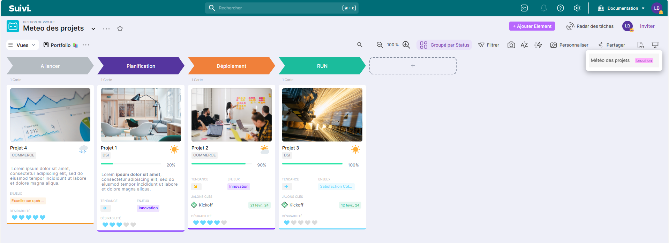Export the board to PPT

coord(640,45)
